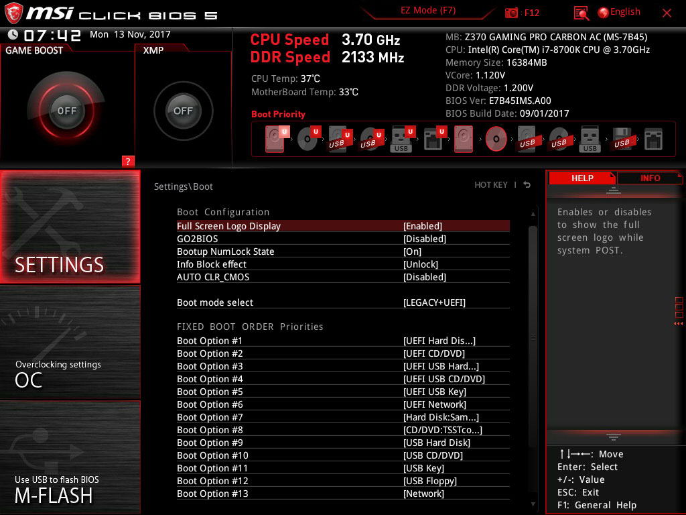Open Boot Option #7 Hard Disk dropdown
This screenshot has width=686, height=515.
point(441,417)
